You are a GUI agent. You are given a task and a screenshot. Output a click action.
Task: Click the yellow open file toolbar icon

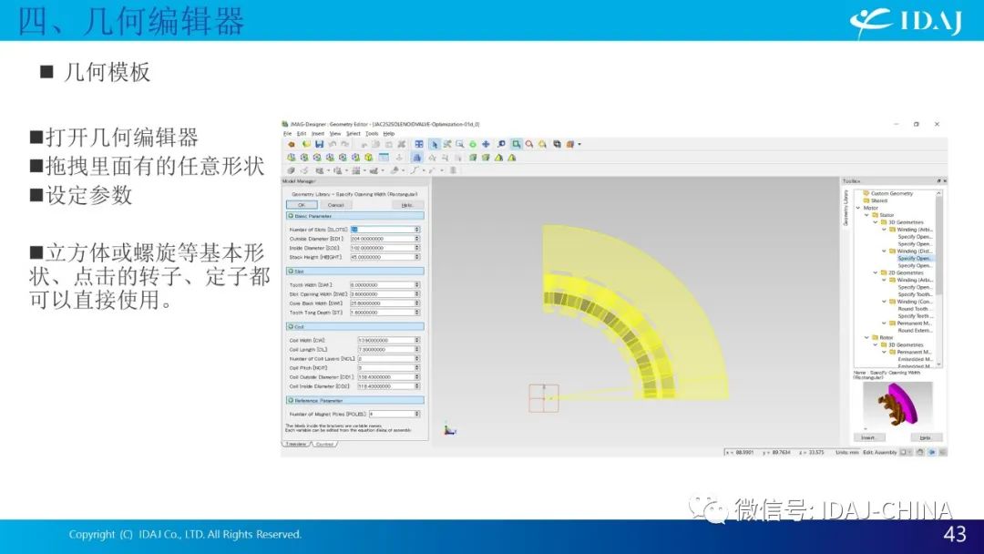(x=306, y=144)
